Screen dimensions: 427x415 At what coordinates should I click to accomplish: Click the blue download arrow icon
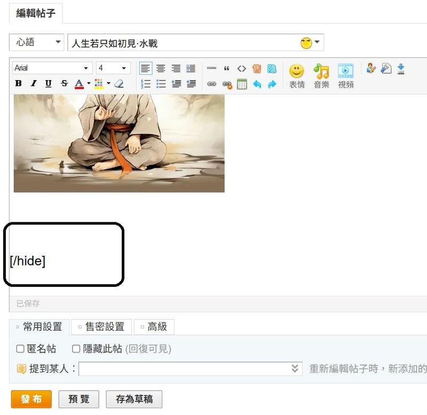401,69
